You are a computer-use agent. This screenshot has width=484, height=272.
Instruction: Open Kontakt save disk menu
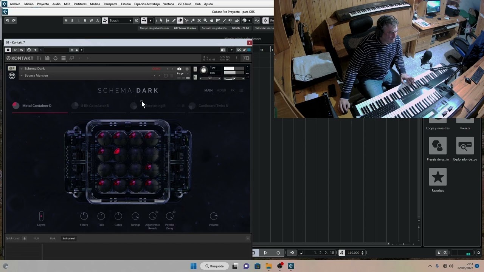tap(47, 58)
